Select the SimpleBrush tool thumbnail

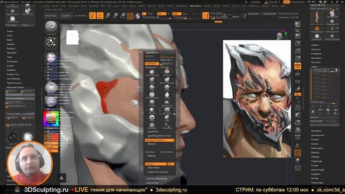(x=317, y=29)
